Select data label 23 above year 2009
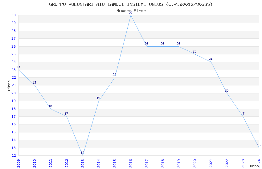 [x=18, y=67]
